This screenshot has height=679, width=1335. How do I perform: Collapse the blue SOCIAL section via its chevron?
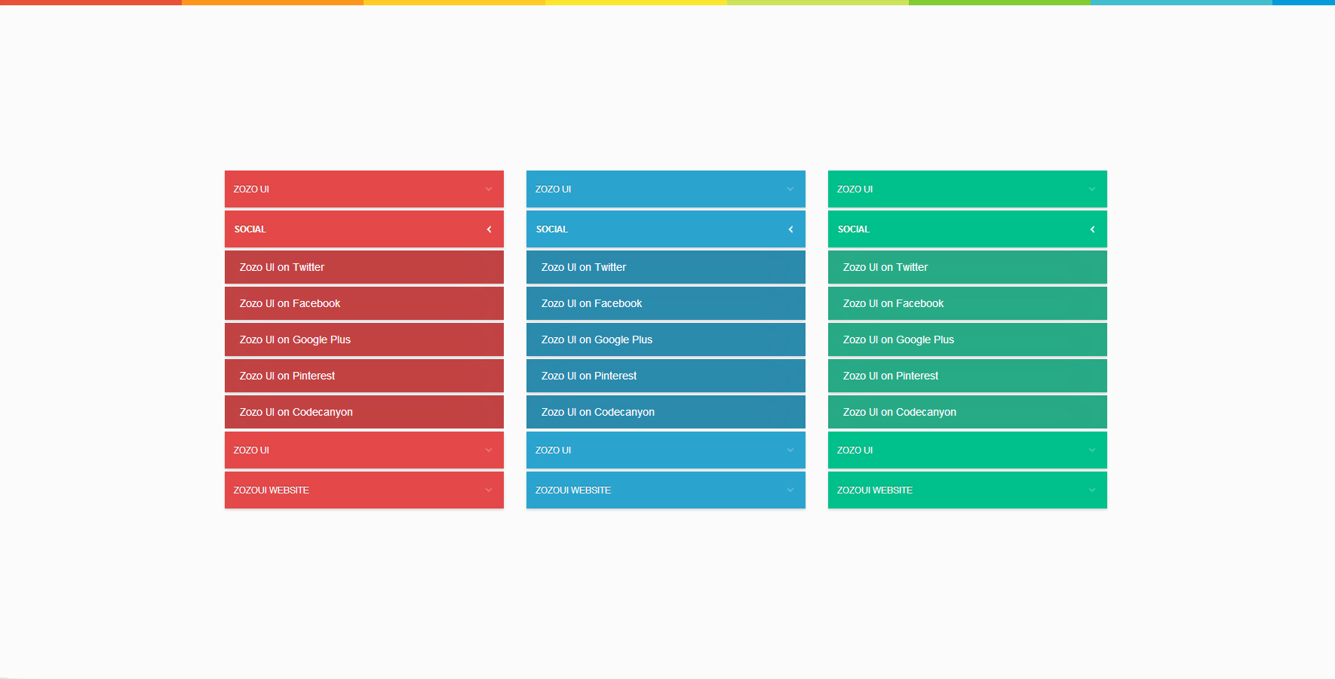pyautogui.click(x=790, y=229)
